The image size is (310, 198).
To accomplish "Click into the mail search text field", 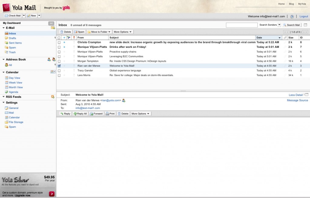I will pos(242,25).
